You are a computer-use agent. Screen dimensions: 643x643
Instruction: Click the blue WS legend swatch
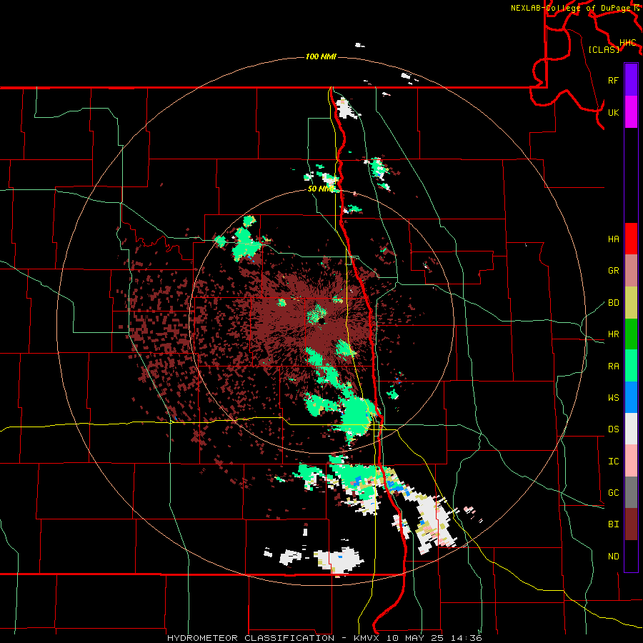pos(631,397)
